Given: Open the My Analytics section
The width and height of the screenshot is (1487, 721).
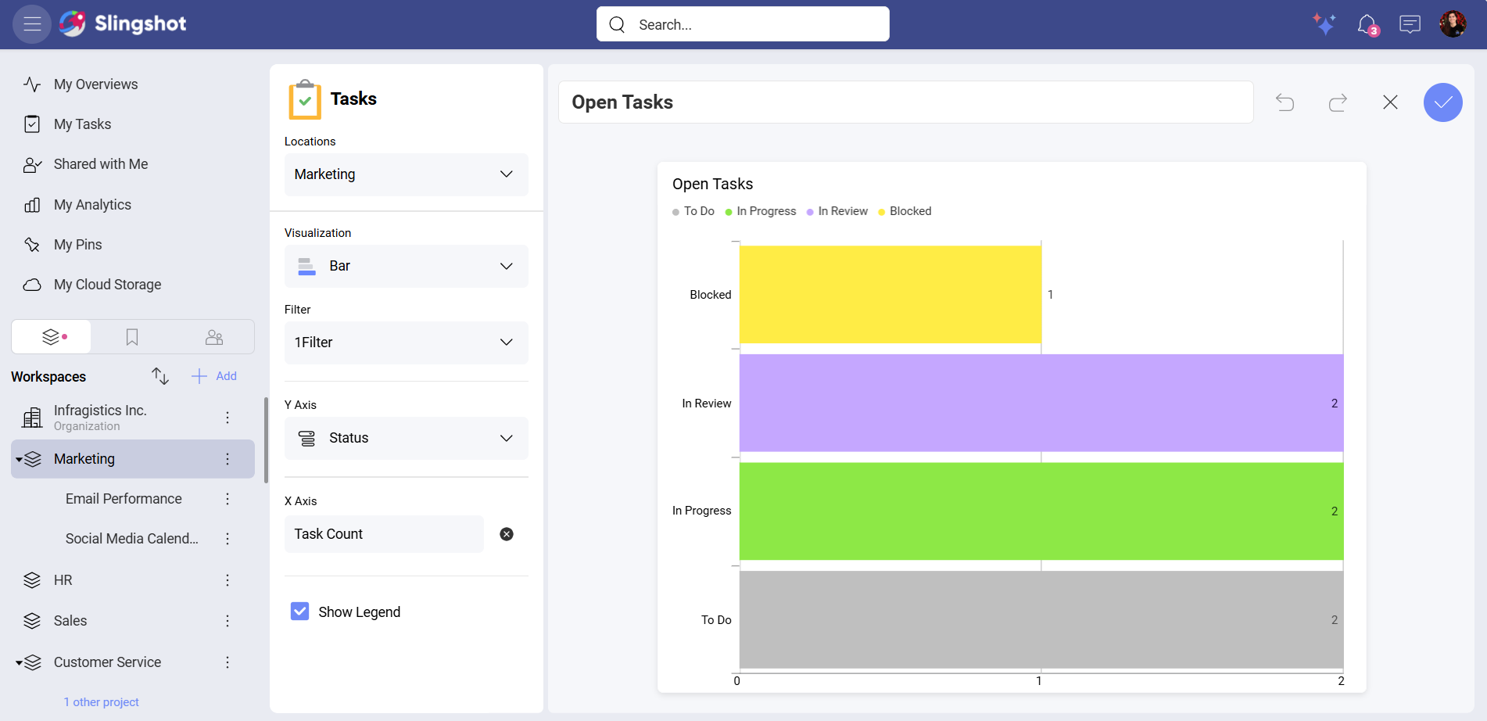Looking at the screenshot, I should tap(91, 204).
